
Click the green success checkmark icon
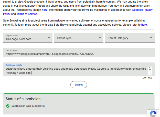tap(8, 106)
